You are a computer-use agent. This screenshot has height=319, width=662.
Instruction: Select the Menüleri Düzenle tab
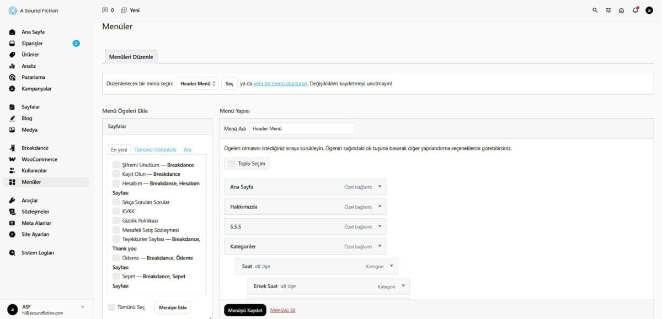(x=131, y=57)
